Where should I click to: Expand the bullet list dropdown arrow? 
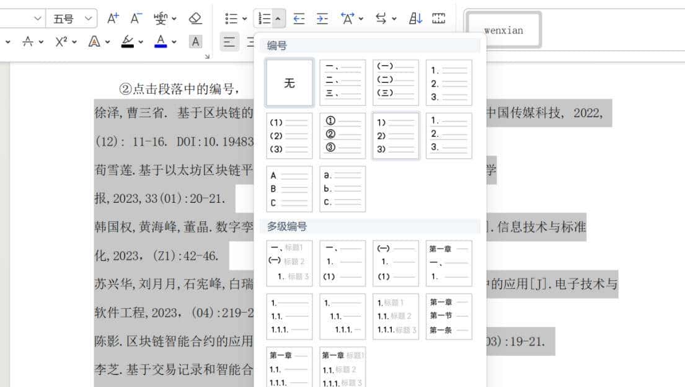tap(244, 19)
